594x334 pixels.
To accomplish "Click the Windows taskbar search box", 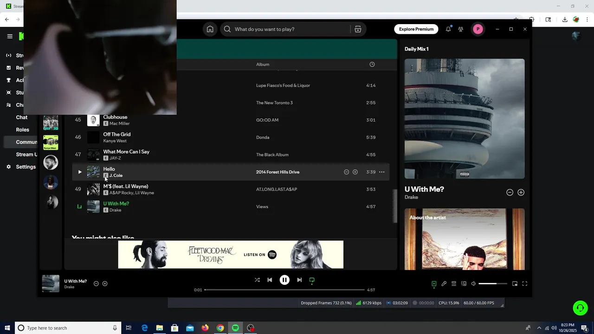I will pos(68,328).
